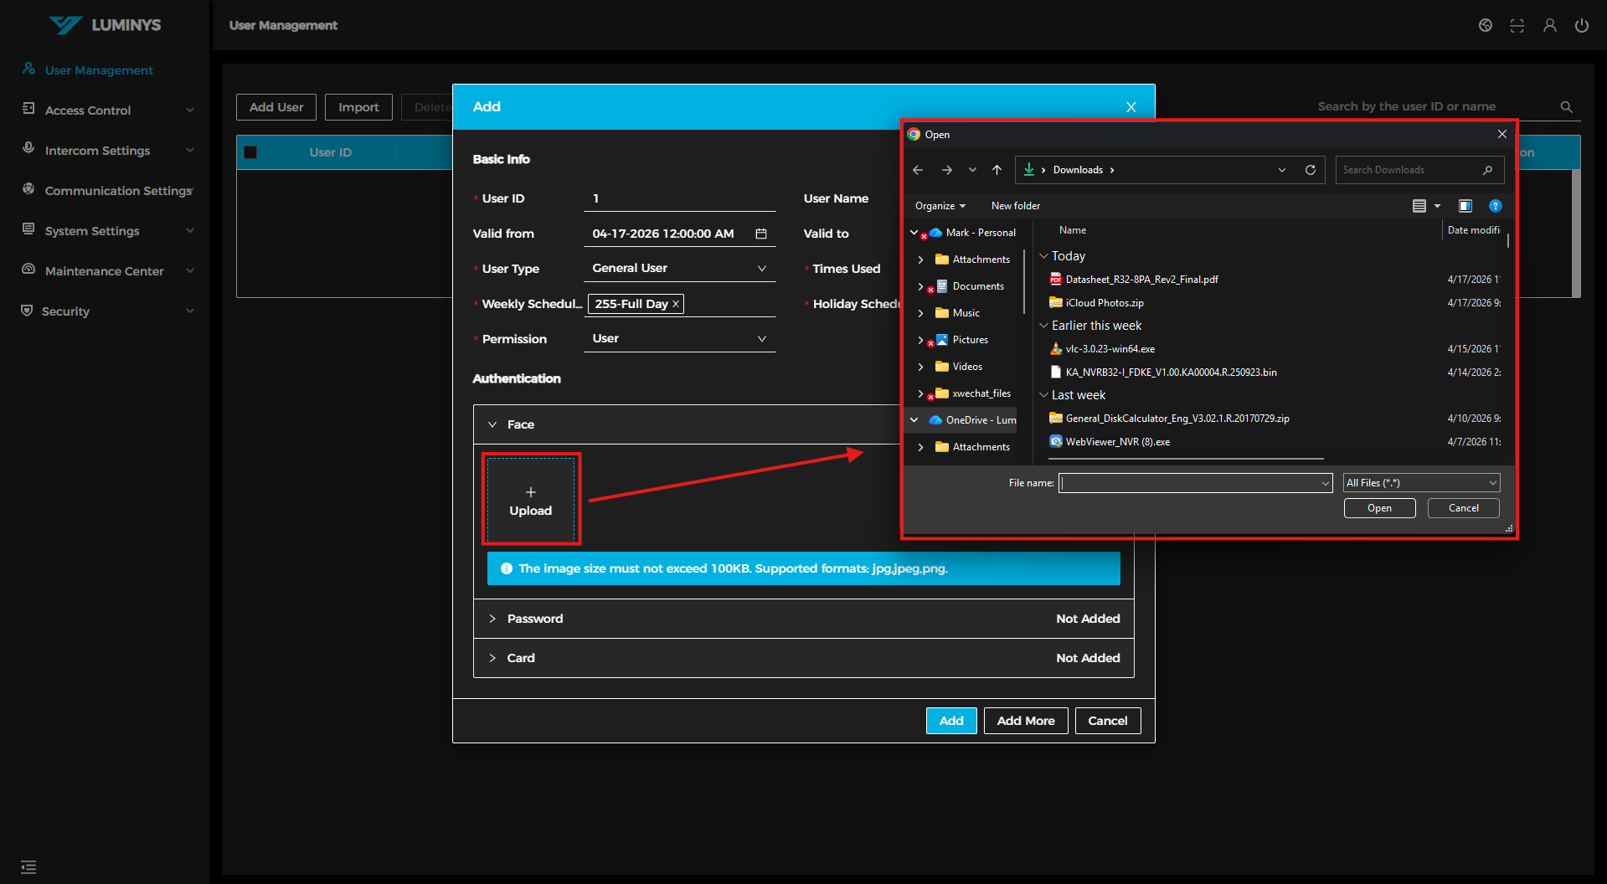Click the Add More button
Image resolution: width=1607 pixels, height=884 pixels.
pos(1025,721)
